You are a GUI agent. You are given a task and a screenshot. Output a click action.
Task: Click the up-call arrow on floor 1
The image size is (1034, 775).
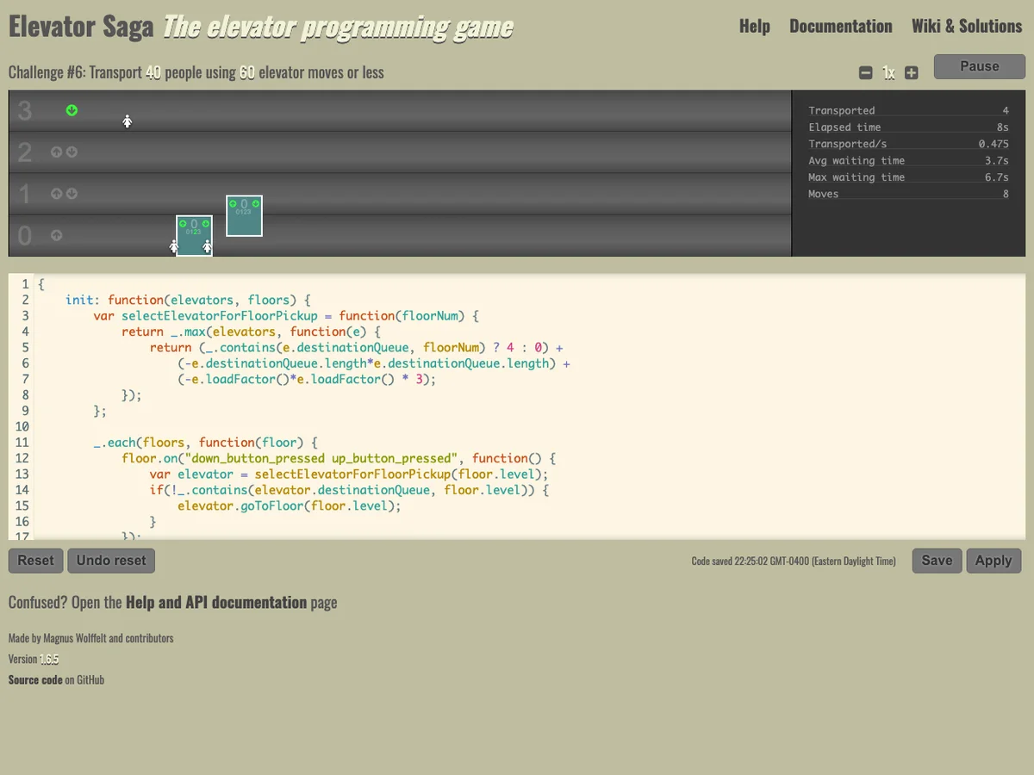(56, 194)
